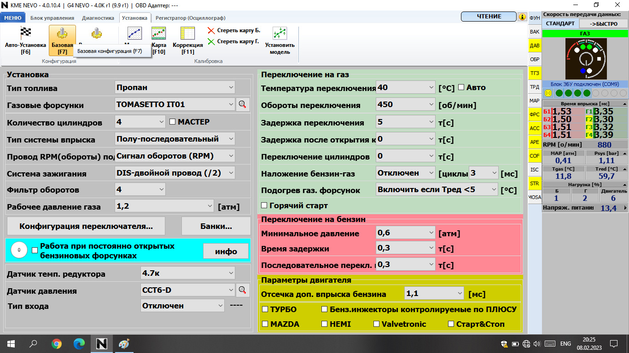
Task: Open the Коррекция [F11] table icon
Action: (187, 34)
